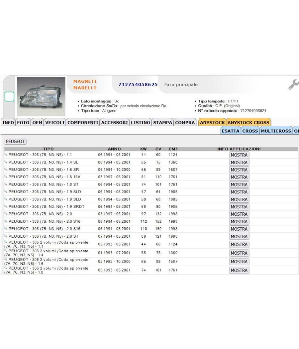Click MOSTRA for the 306 1.1 60 CV row

point(239,155)
